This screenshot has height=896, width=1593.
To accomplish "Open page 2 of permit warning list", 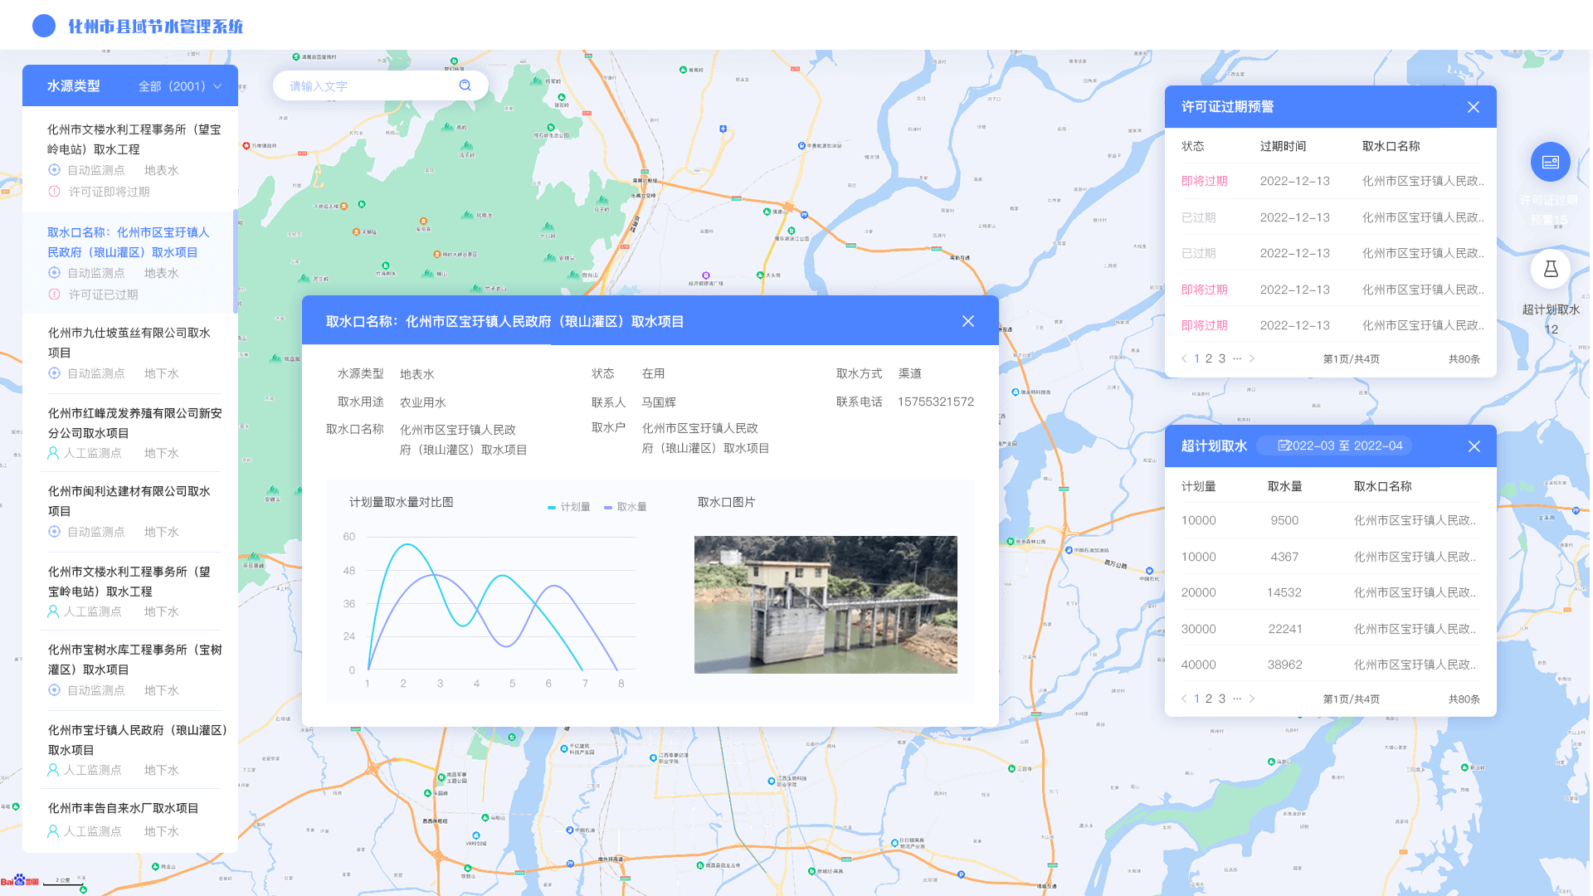I will click(1209, 358).
